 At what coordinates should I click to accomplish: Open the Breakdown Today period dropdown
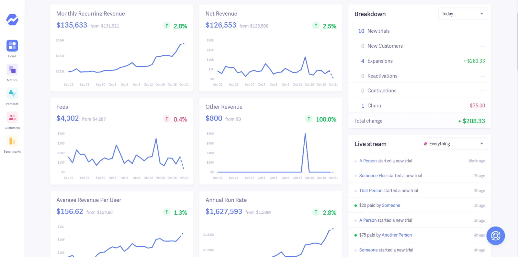click(x=463, y=14)
